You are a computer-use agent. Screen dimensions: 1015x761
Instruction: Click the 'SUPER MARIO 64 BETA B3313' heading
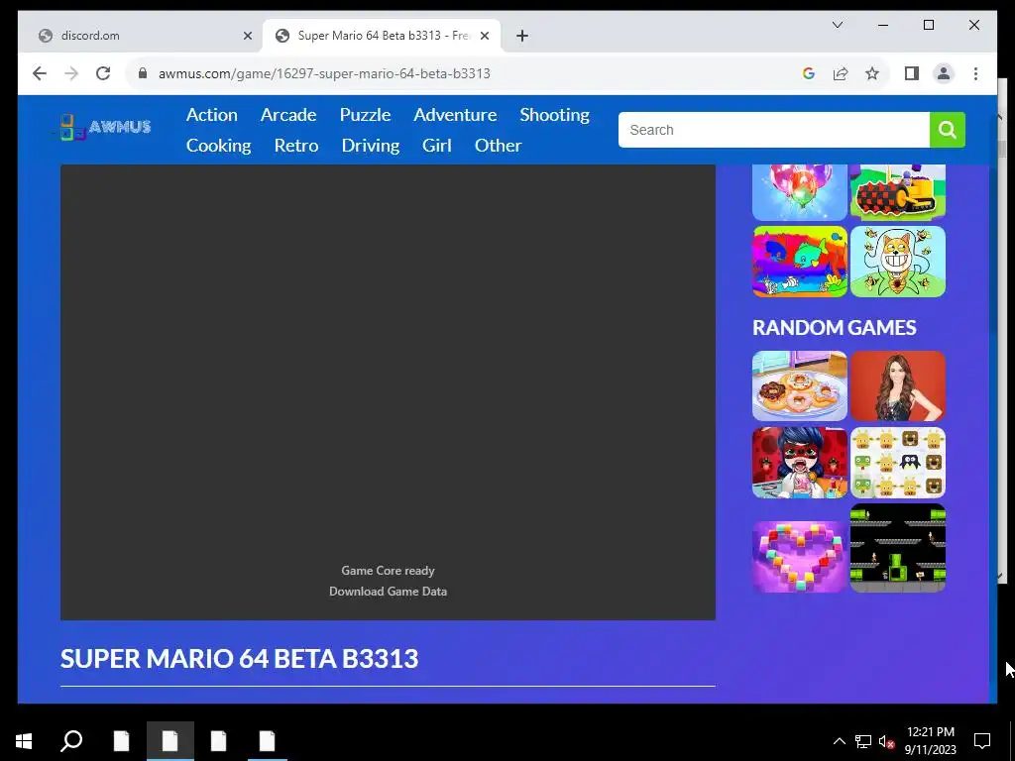click(x=240, y=659)
